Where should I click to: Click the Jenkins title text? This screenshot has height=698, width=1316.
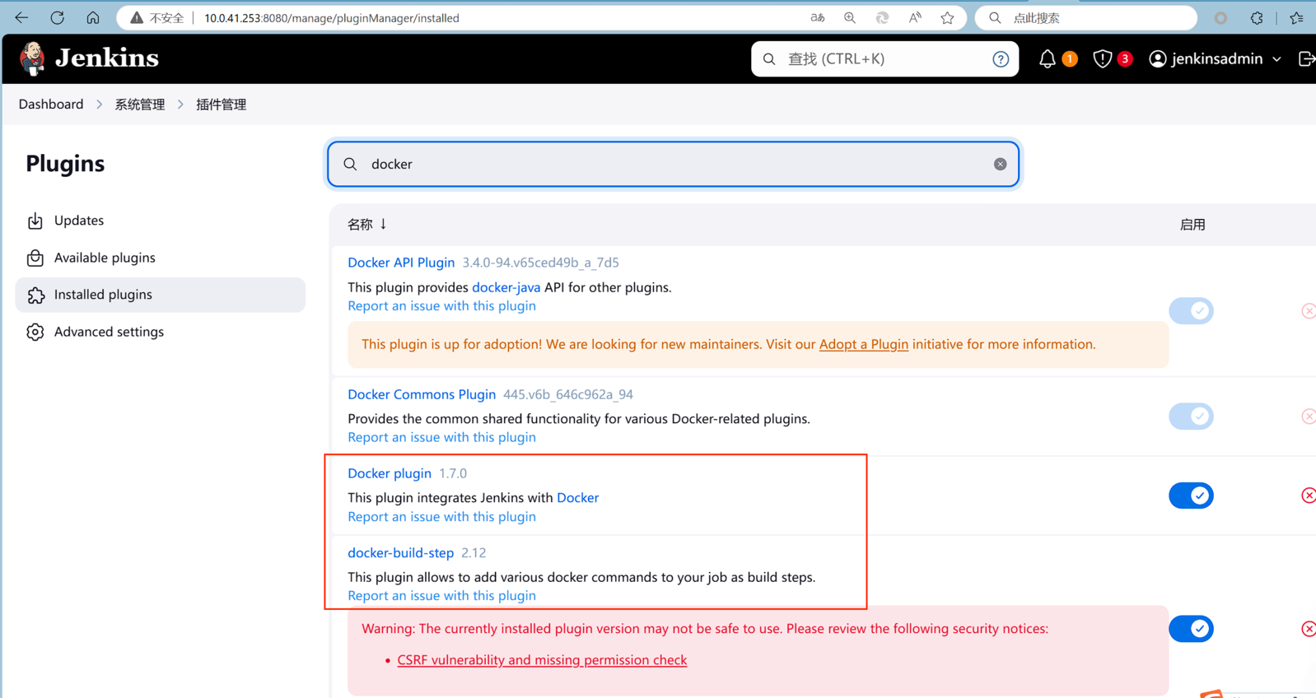[x=107, y=58]
